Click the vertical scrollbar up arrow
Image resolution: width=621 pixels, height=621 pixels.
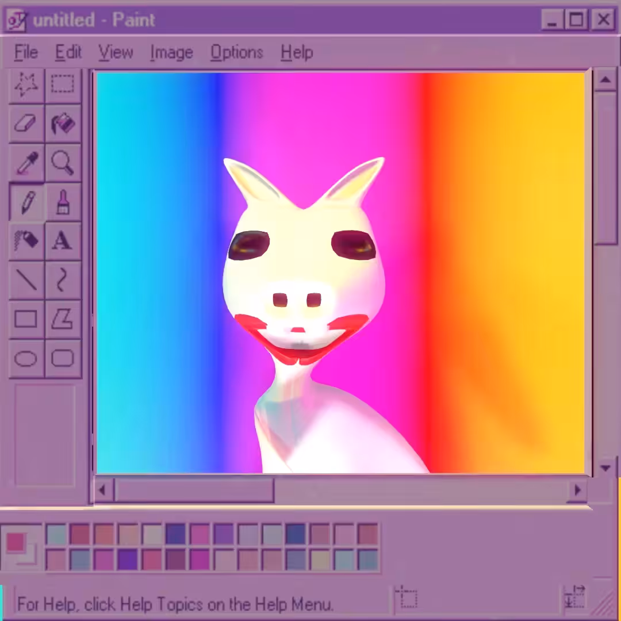pos(605,80)
